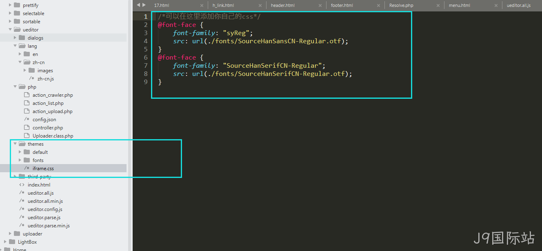Screen dimensions: 542x251
Task: Open ueditor.config.js file
Action: click(x=45, y=209)
